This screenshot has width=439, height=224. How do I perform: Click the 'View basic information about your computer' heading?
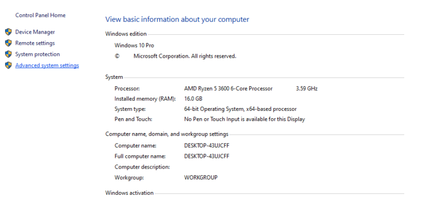177,19
